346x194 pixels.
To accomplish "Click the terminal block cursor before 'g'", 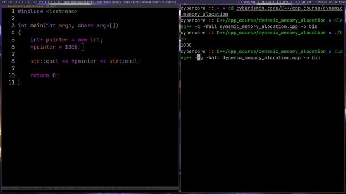I will pos(198,58).
